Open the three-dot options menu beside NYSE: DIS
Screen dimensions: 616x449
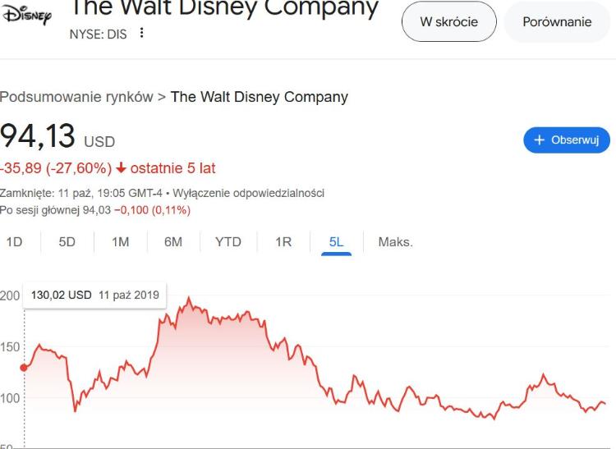(142, 34)
